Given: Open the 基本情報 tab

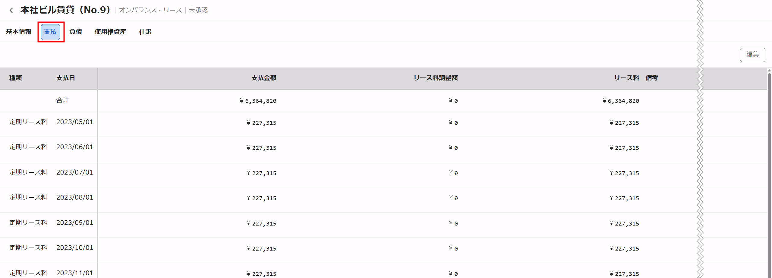Looking at the screenshot, I should [19, 32].
